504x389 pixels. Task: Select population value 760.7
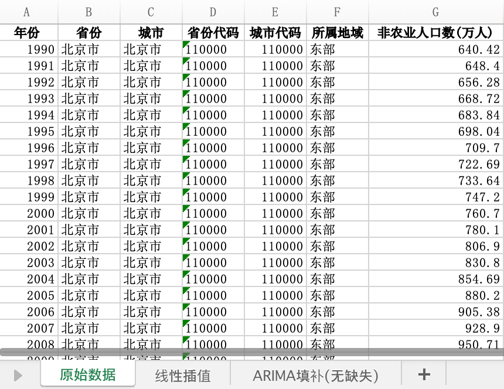click(x=436, y=213)
